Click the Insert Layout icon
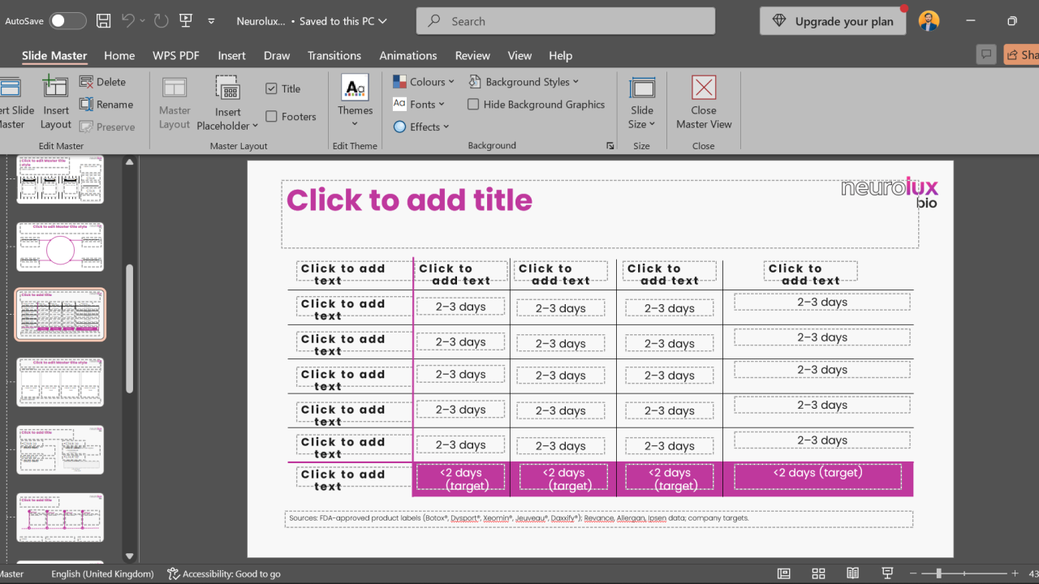This screenshot has height=584, width=1039. (56, 102)
